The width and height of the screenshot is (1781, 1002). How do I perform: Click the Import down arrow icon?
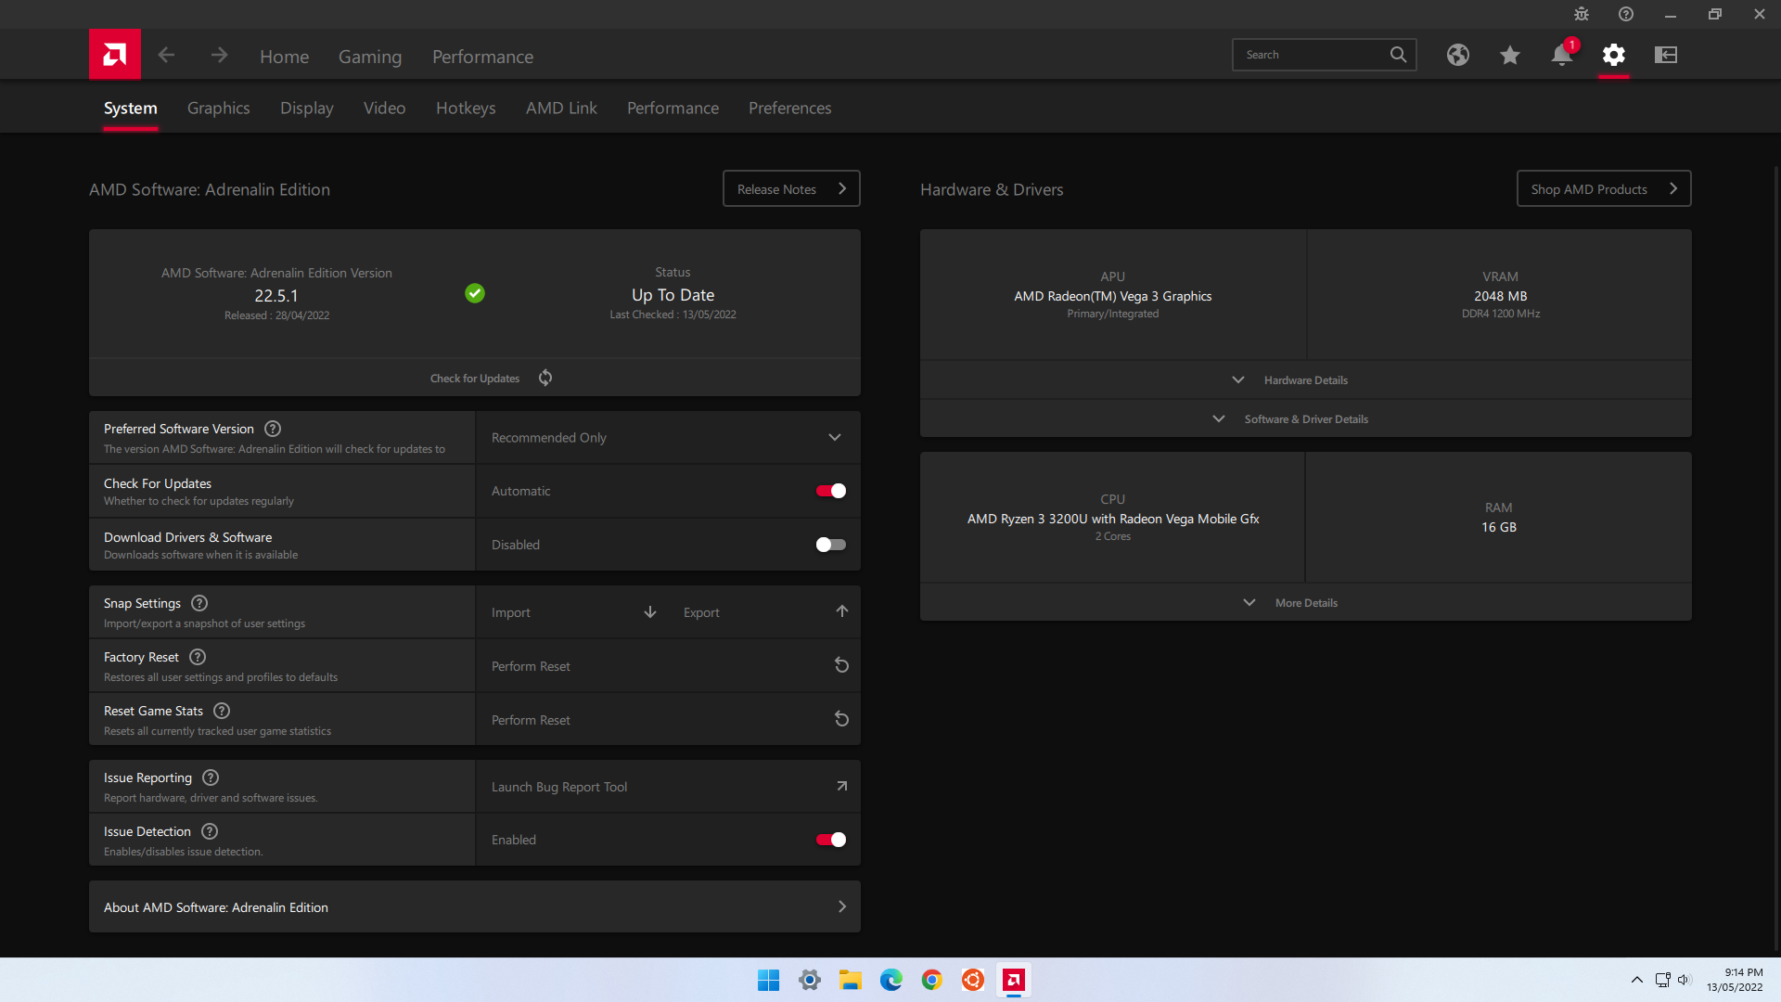pyautogui.click(x=650, y=612)
